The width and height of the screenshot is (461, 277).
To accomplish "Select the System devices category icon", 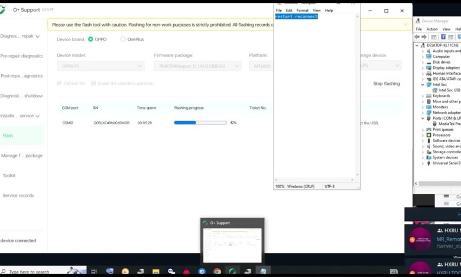I will [x=428, y=158].
